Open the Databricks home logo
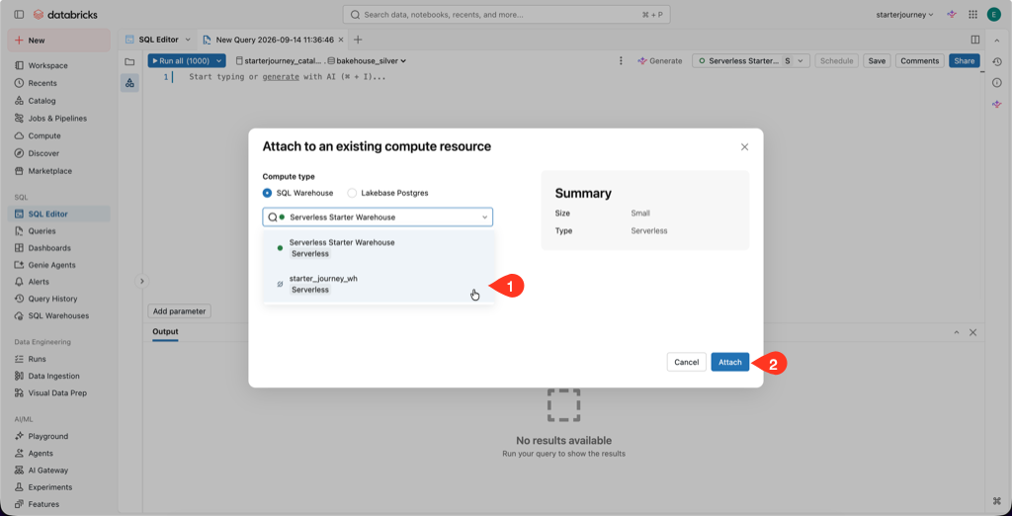Viewport: 1012px width, 516px height. click(x=65, y=14)
